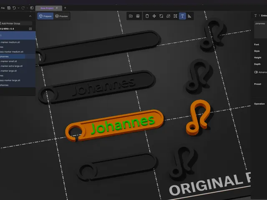Select dark marker with engraved Johannes
267x200 pixels.
pyautogui.click(x=97, y=87)
